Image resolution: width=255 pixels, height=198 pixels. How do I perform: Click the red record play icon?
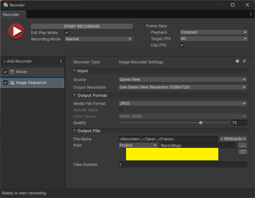(16, 31)
